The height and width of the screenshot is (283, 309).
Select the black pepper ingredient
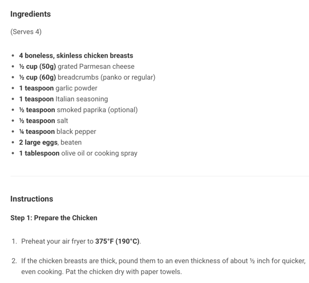coord(58,132)
